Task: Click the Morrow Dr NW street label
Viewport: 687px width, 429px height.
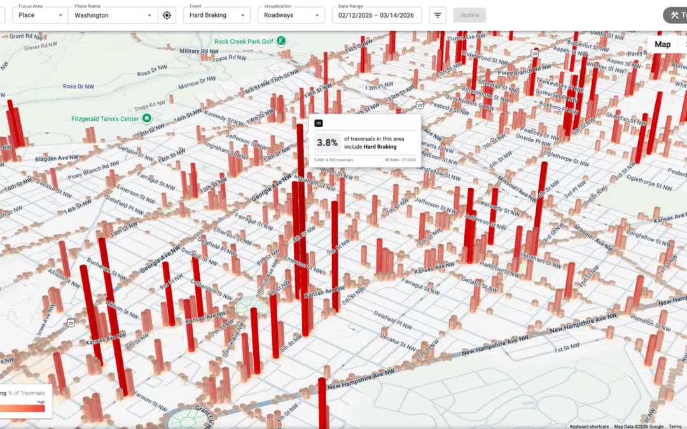Action: pyautogui.click(x=197, y=82)
